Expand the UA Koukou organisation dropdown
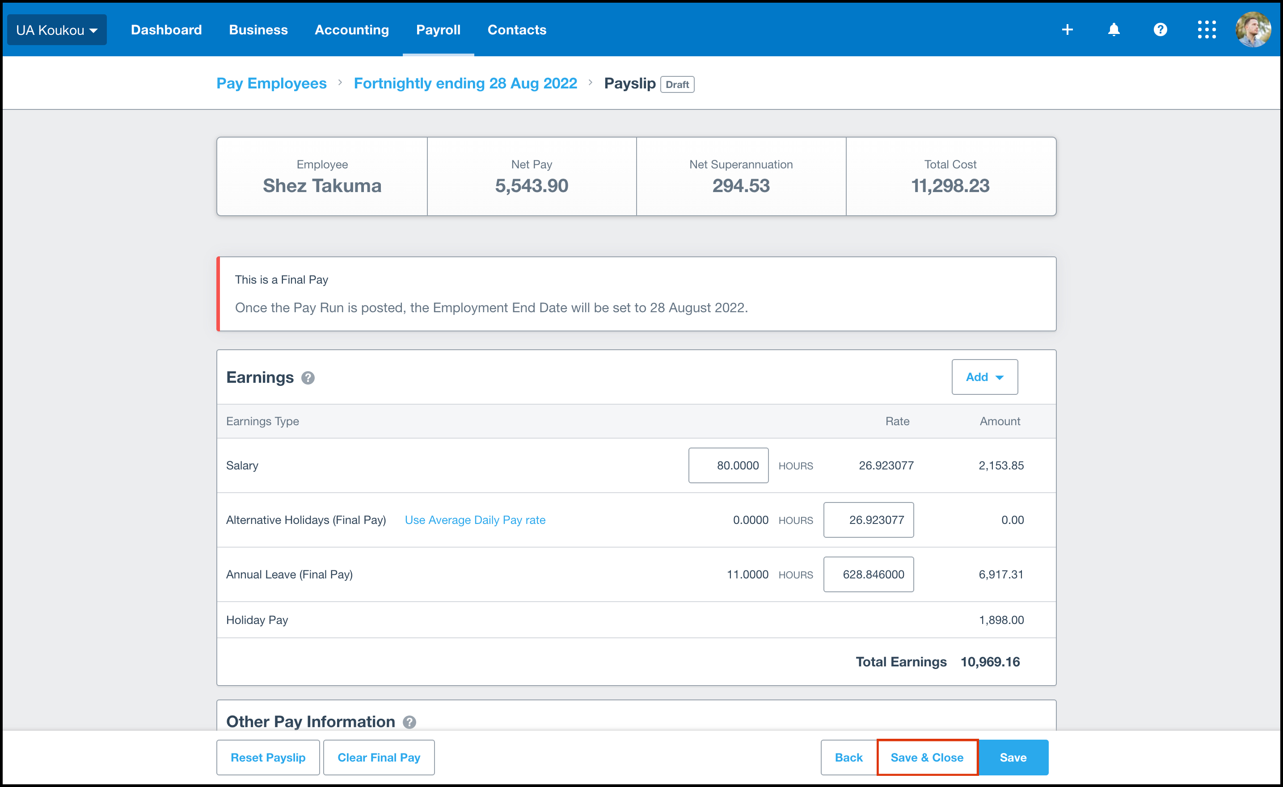The image size is (1283, 787). click(x=57, y=30)
